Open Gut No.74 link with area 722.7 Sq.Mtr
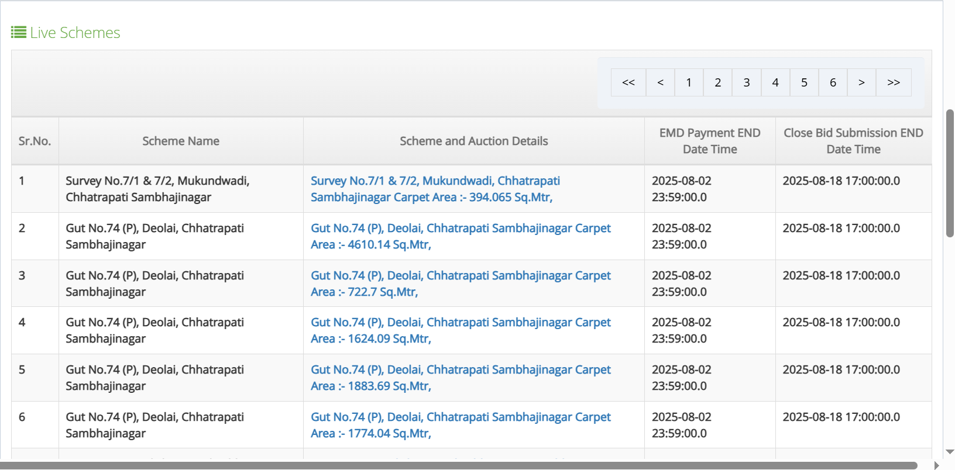This screenshot has width=955, height=470. (x=461, y=284)
